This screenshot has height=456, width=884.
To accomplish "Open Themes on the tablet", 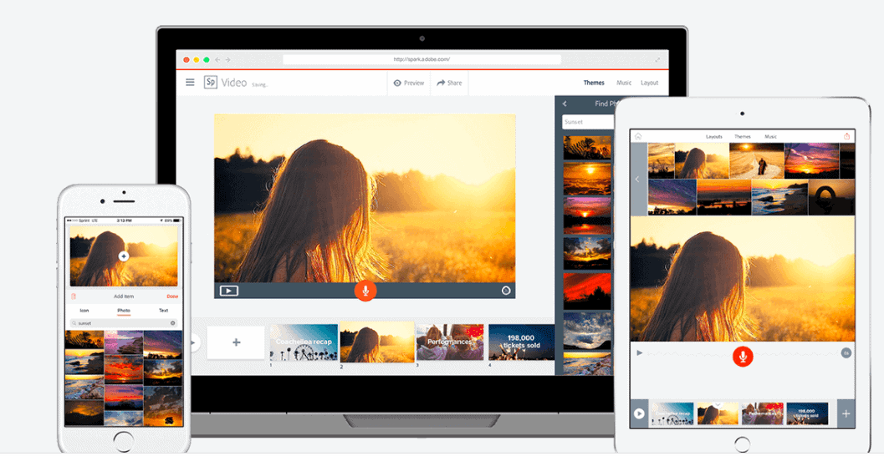I will (x=743, y=137).
